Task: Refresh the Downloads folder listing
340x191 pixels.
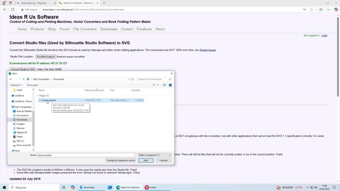Action: [133, 79]
